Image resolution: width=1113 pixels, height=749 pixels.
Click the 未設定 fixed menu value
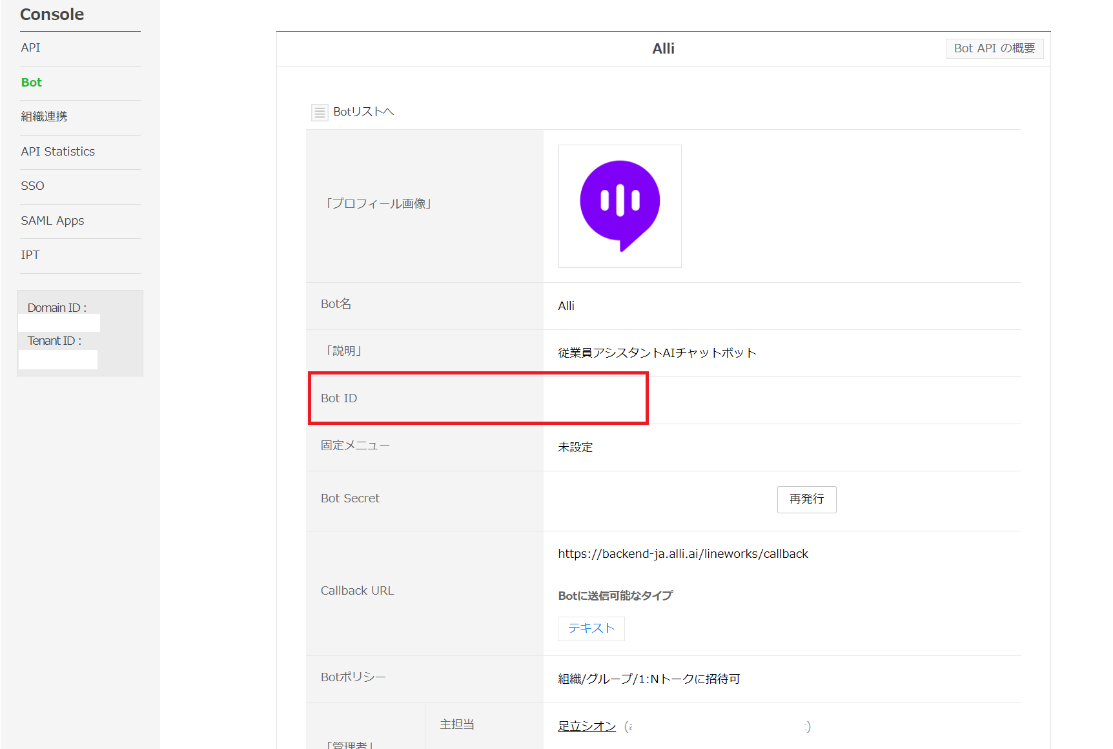[575, 447]
